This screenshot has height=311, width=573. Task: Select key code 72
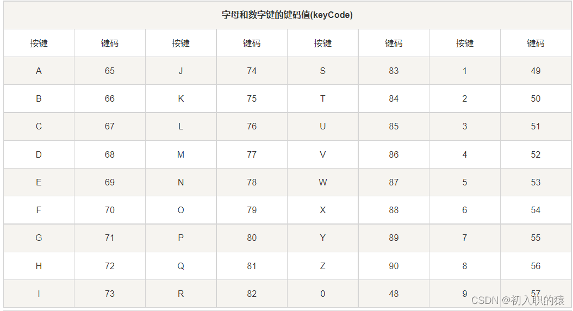pyautogui.click(x=110, y=266)
